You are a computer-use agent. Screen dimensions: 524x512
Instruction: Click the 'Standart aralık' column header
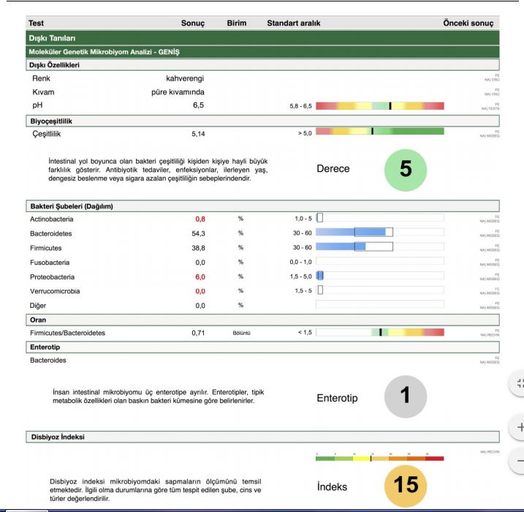coord(294,23)
